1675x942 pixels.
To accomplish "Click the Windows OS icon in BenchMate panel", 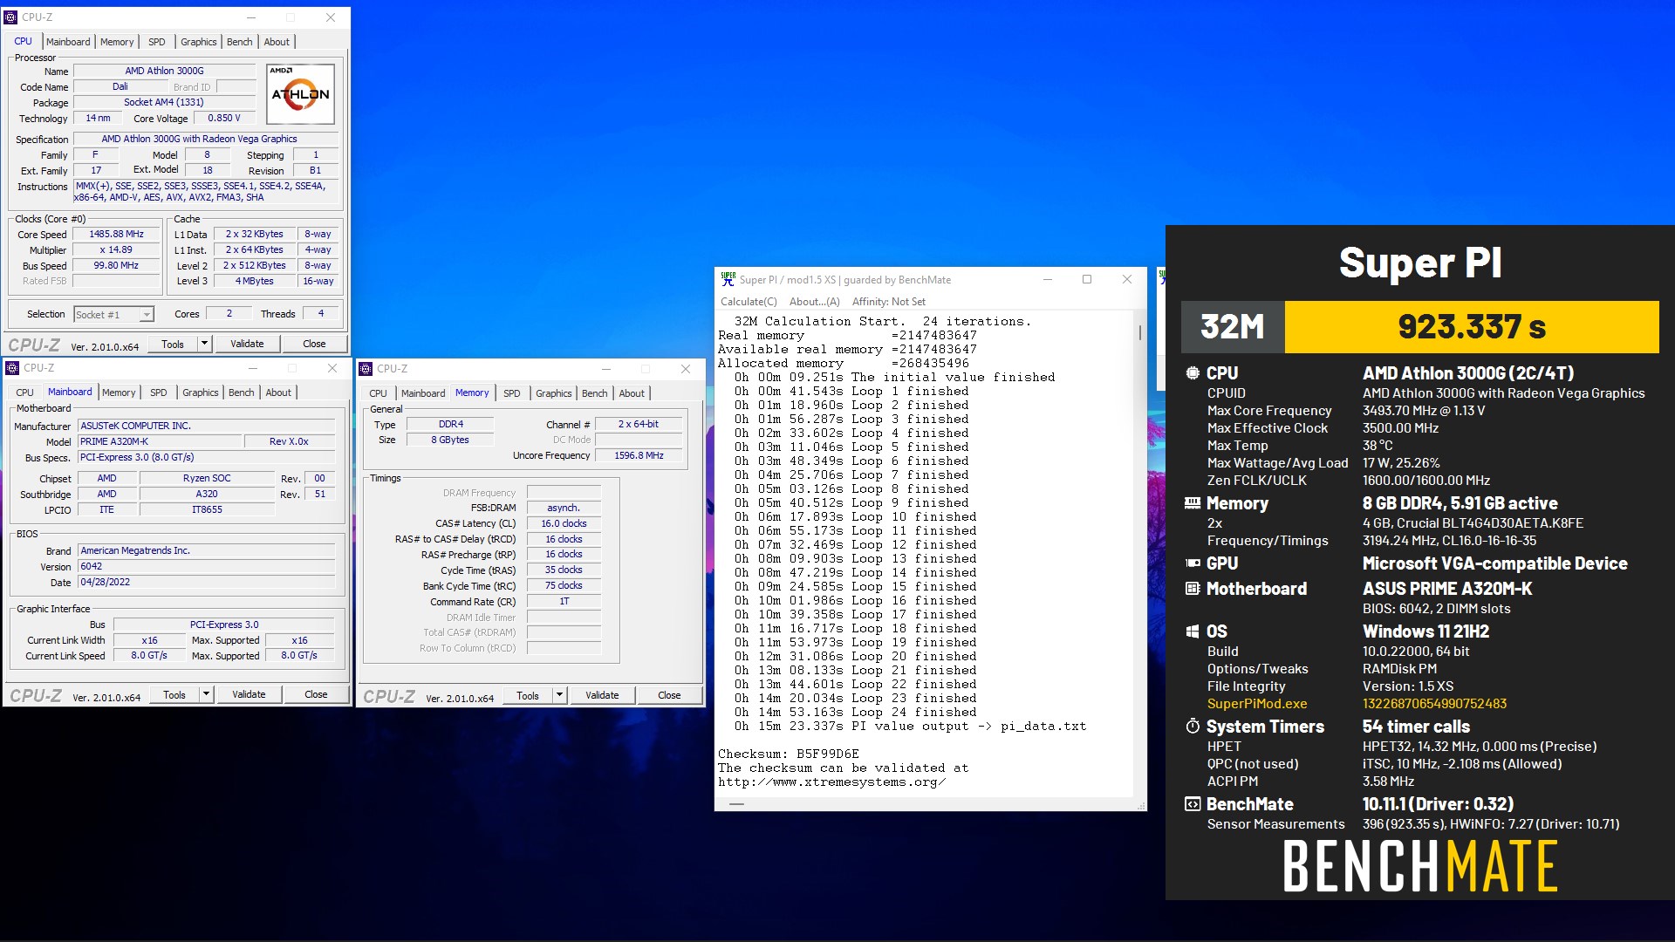I will (1193, 631).
